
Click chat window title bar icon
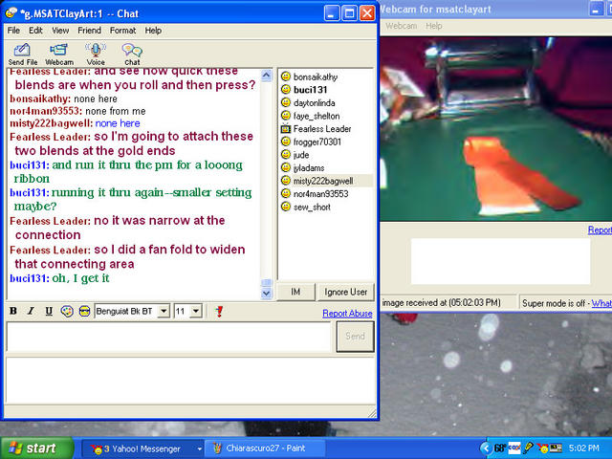(x=11, y=13)
